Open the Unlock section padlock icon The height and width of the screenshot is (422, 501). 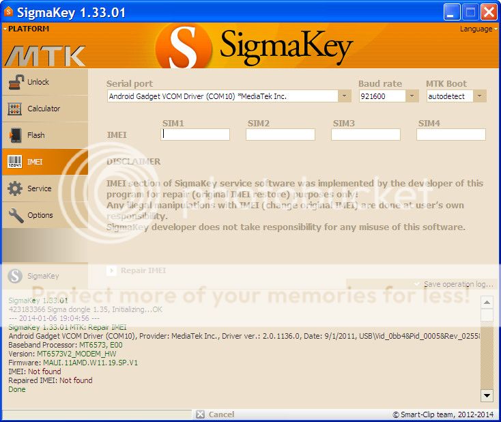coord(16,82)
